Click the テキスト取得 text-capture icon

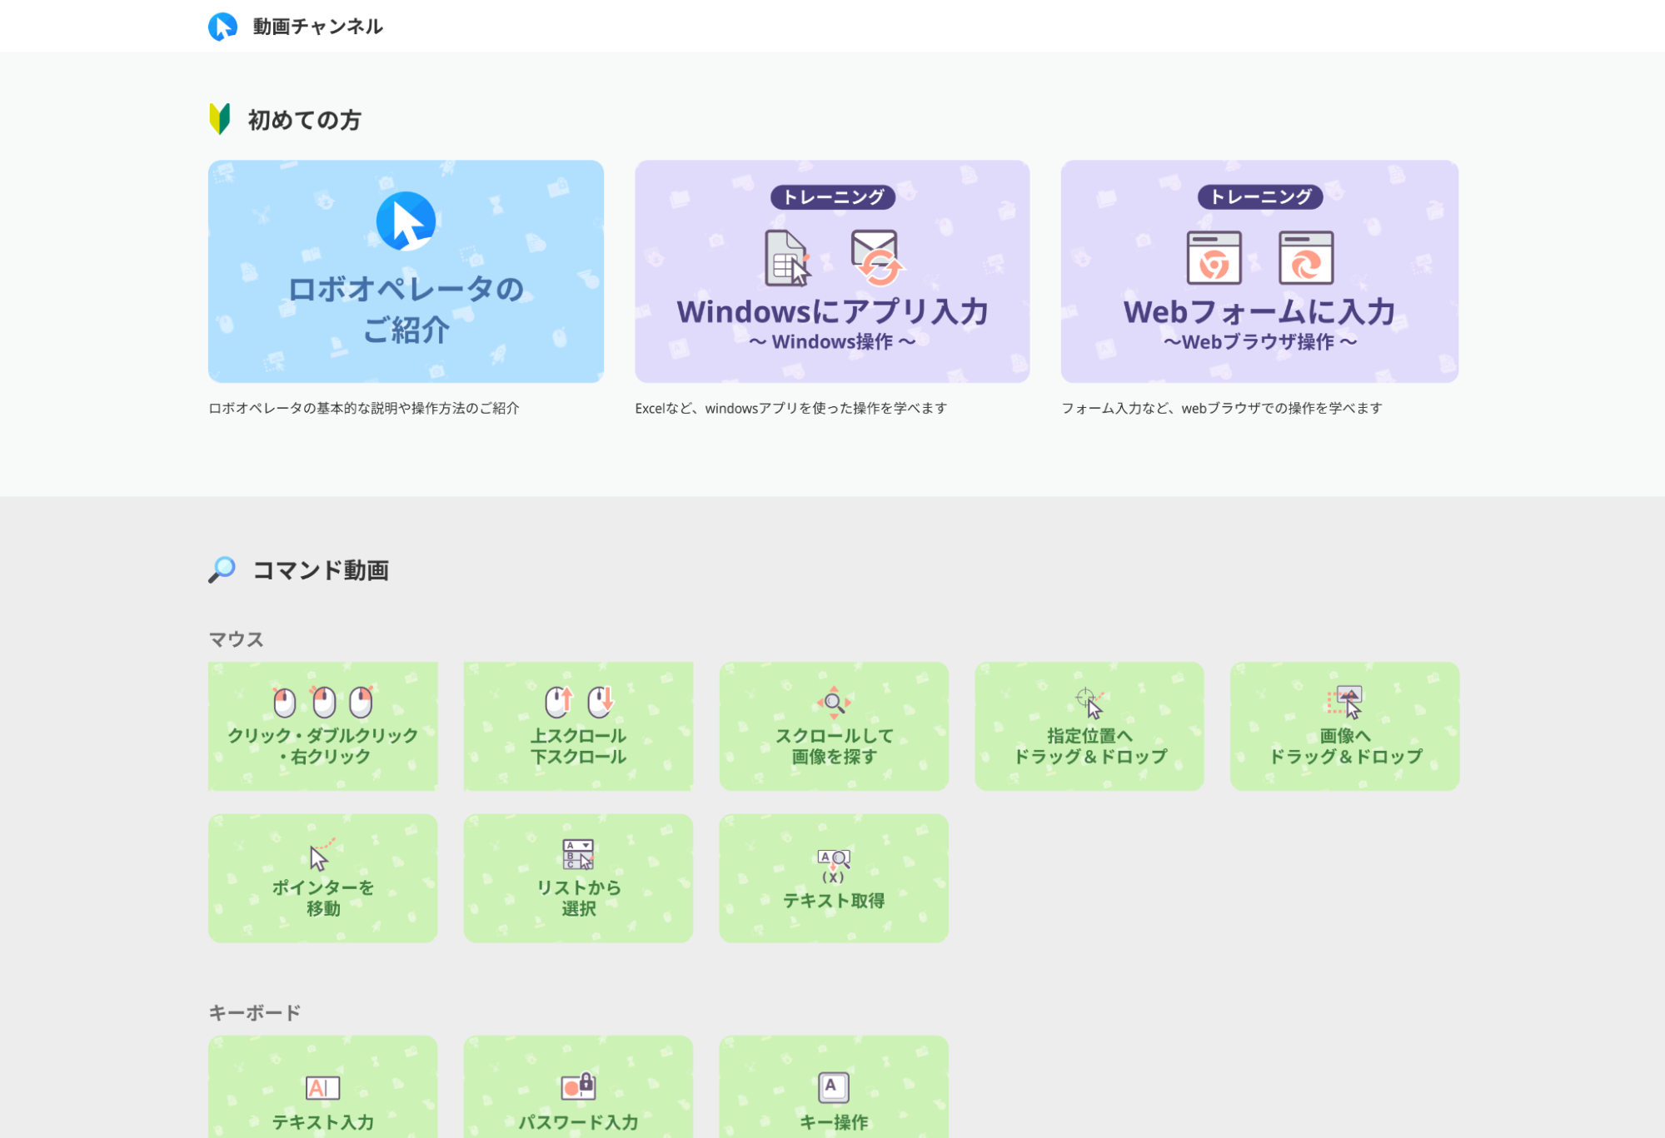[833, 865]
